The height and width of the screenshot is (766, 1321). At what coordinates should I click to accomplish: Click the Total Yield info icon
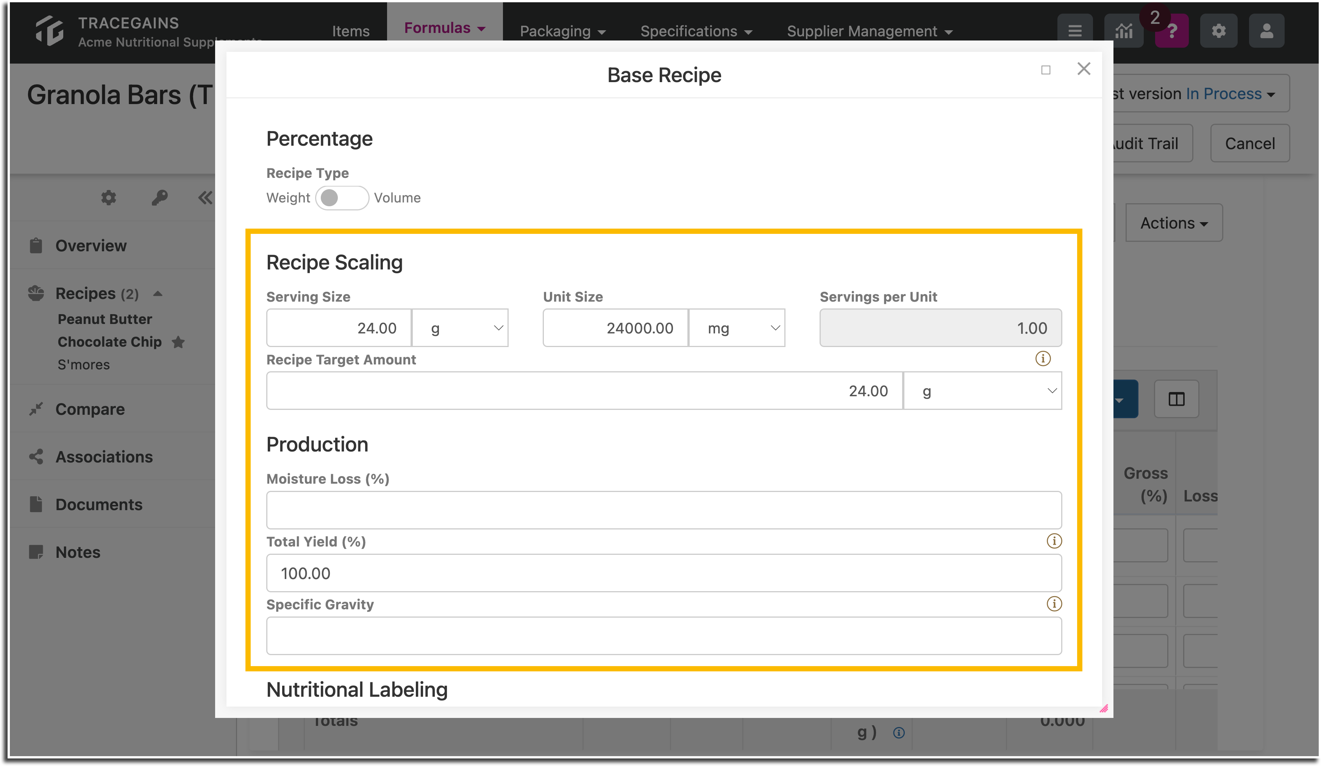pos(1054,541)
